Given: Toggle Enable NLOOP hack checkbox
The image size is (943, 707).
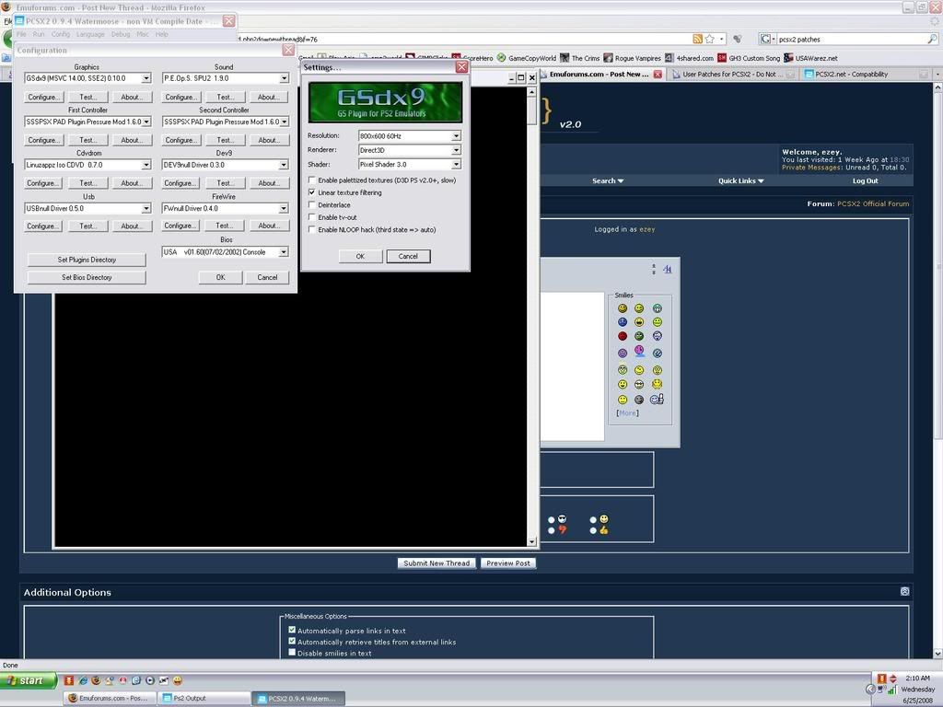Looking at the screenshot, I should coord(311,229).
